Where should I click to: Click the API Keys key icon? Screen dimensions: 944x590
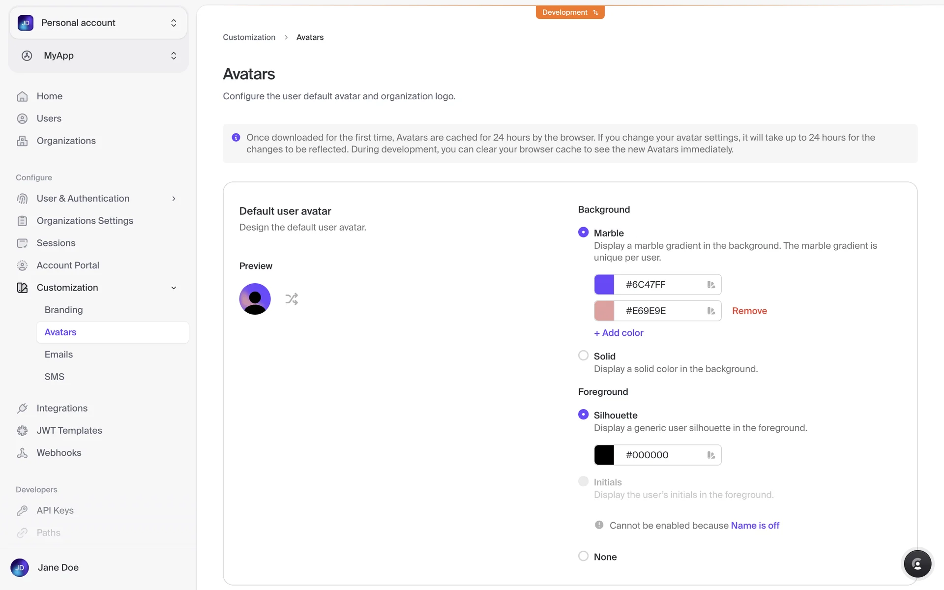(x=22, y=510)
